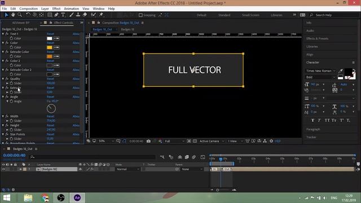Click Reset for the Quality effect
Screen dimensions: 361x203
click(x=50, y=79)
